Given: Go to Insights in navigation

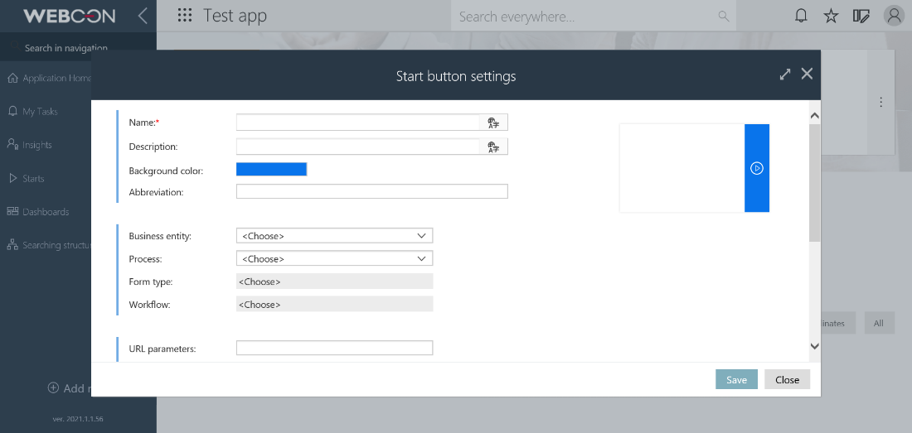Looking at the screenshot, I should 37,145.
